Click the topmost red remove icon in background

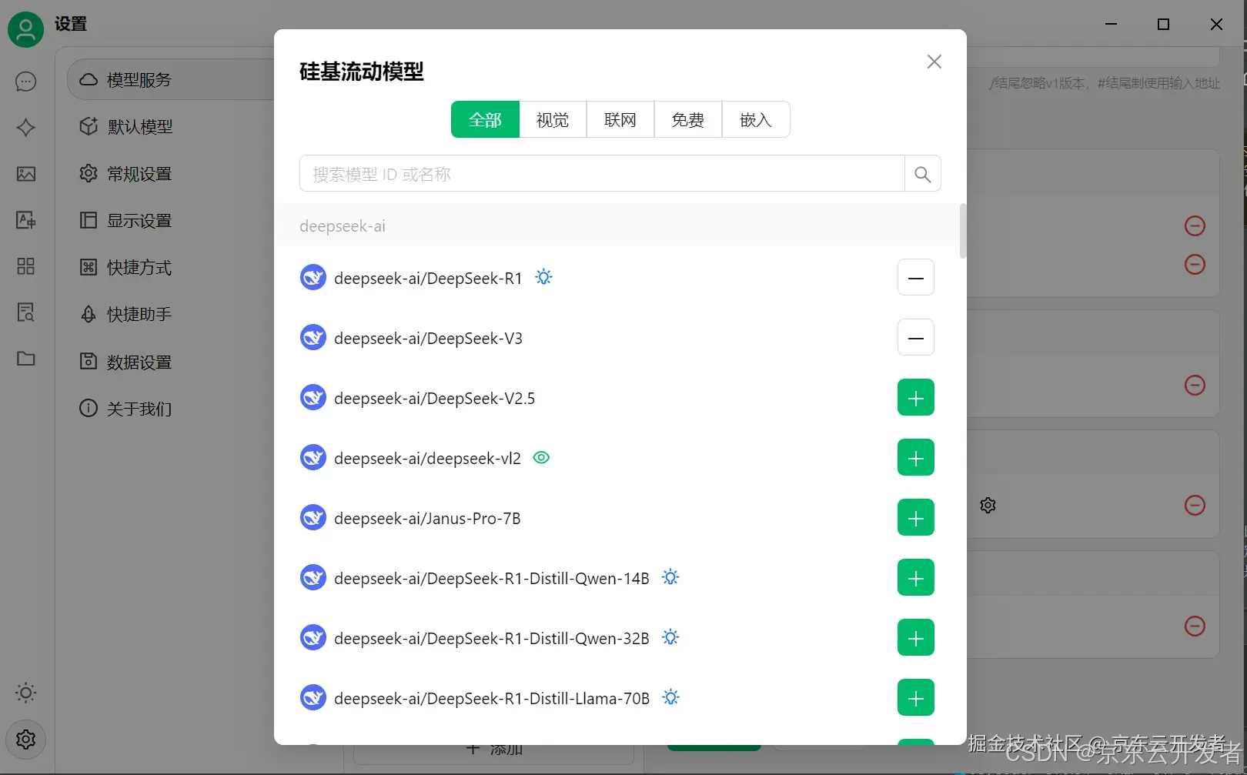[x=1195, y=225]
